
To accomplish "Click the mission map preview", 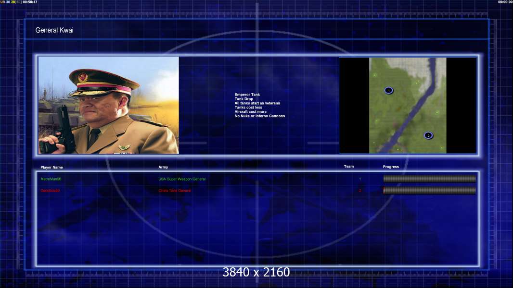I will coord(408,105).
